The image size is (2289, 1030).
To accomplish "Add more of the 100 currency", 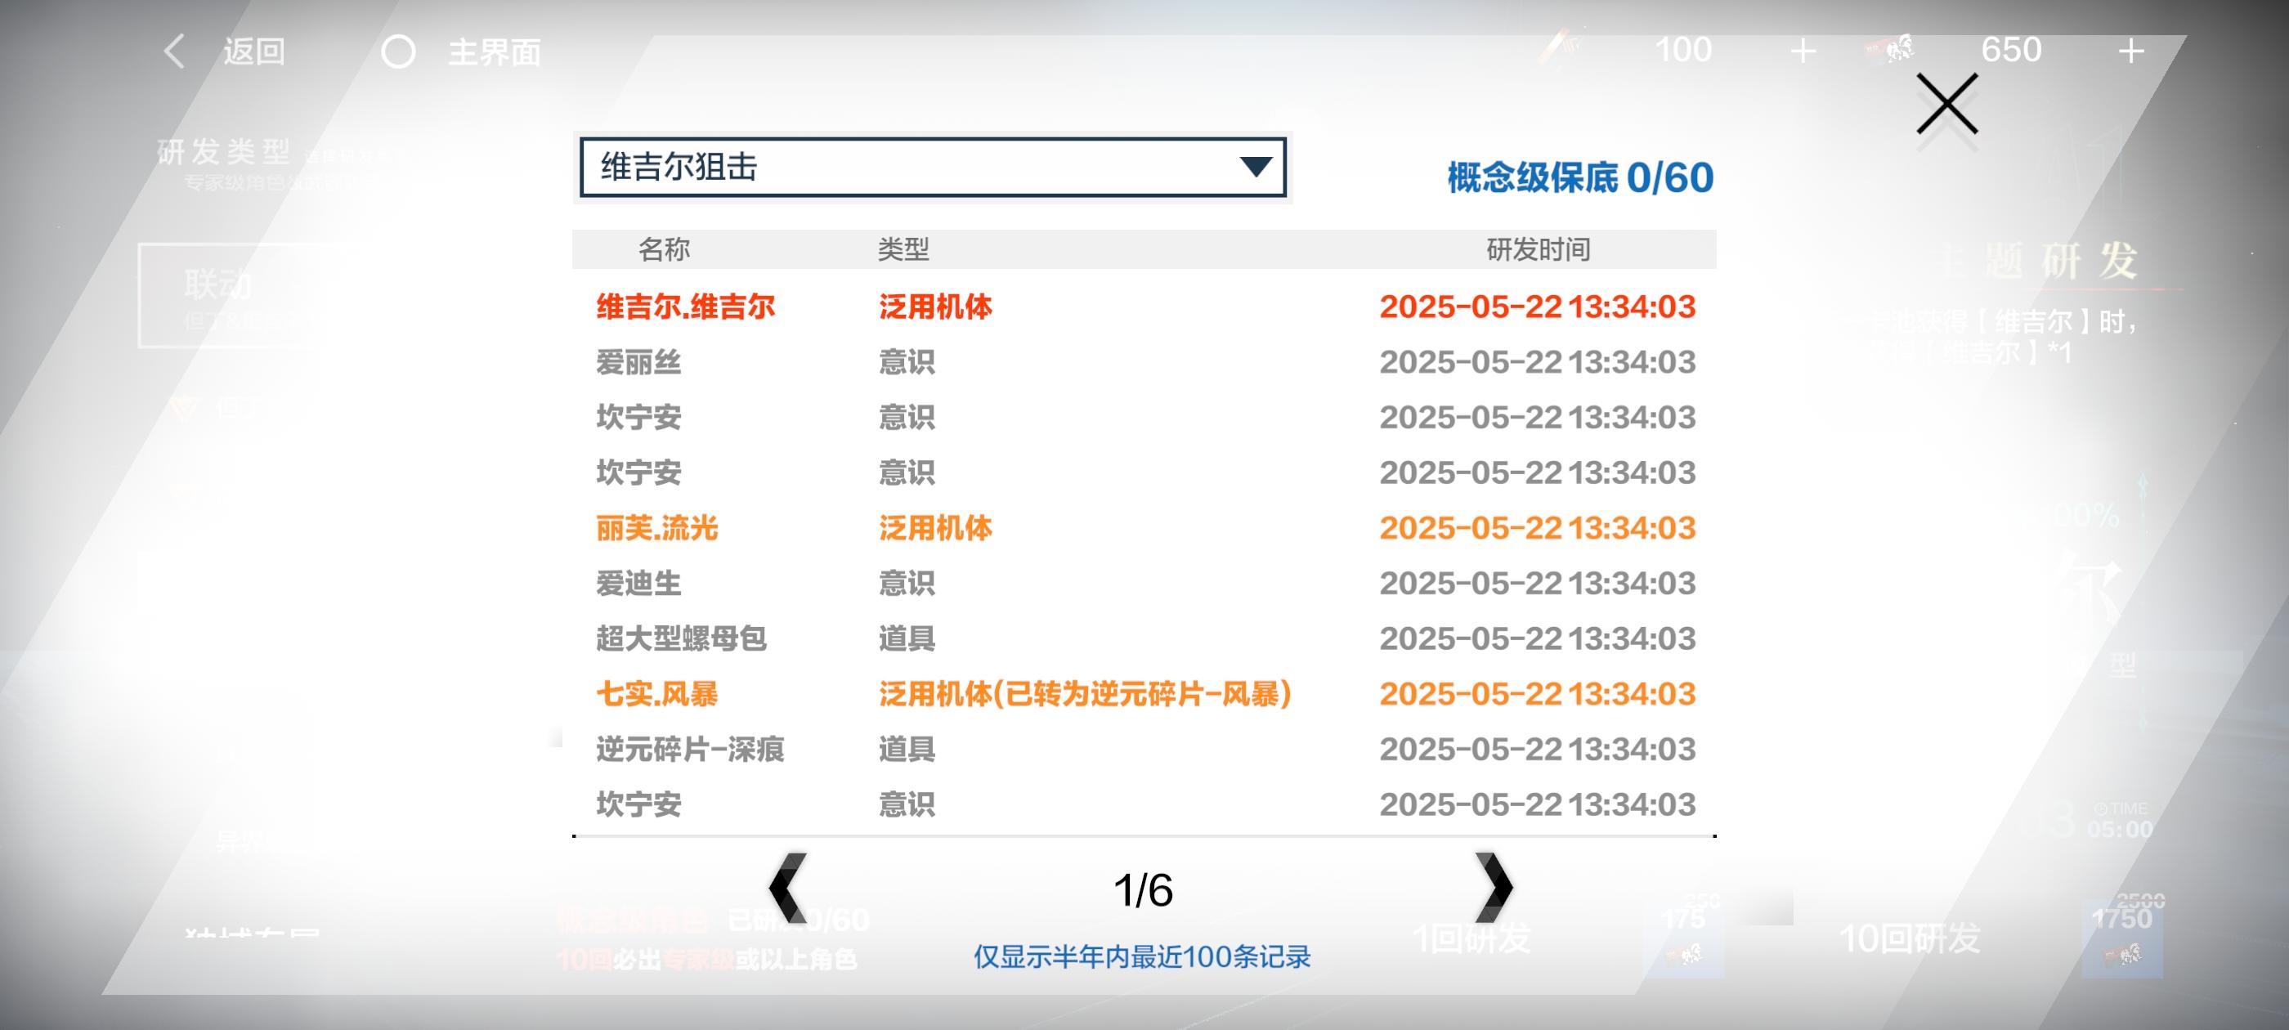I will 1802,51.
